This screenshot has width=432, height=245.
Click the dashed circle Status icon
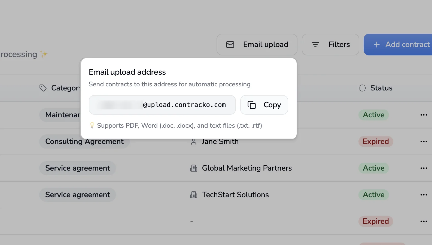click(x=362, y=88)
